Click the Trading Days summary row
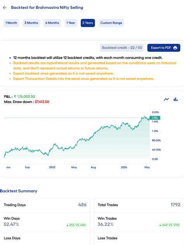The height and width of the screenshot is (245, 184). click(x=45, y=205)
